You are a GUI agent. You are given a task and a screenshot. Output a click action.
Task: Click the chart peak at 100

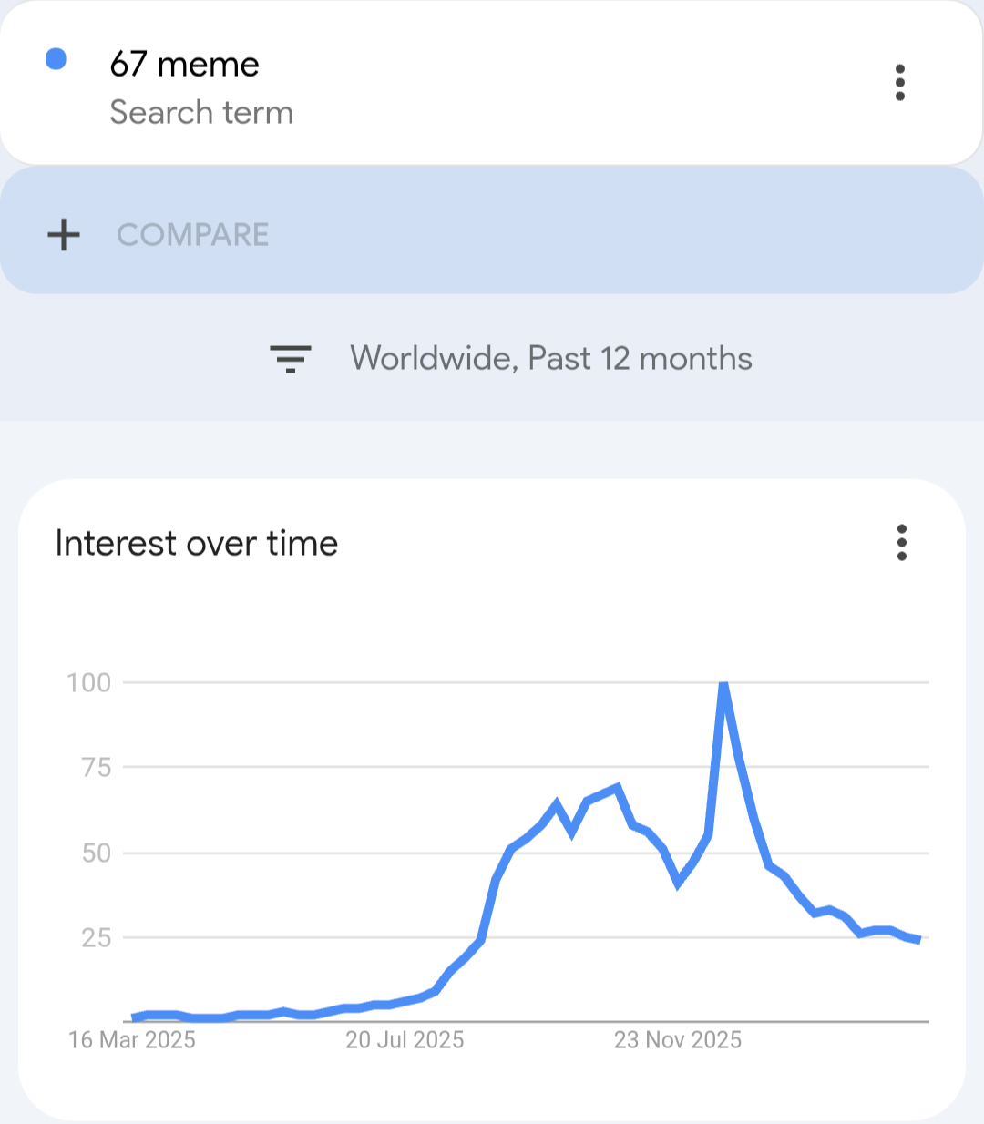click(723, 683)
